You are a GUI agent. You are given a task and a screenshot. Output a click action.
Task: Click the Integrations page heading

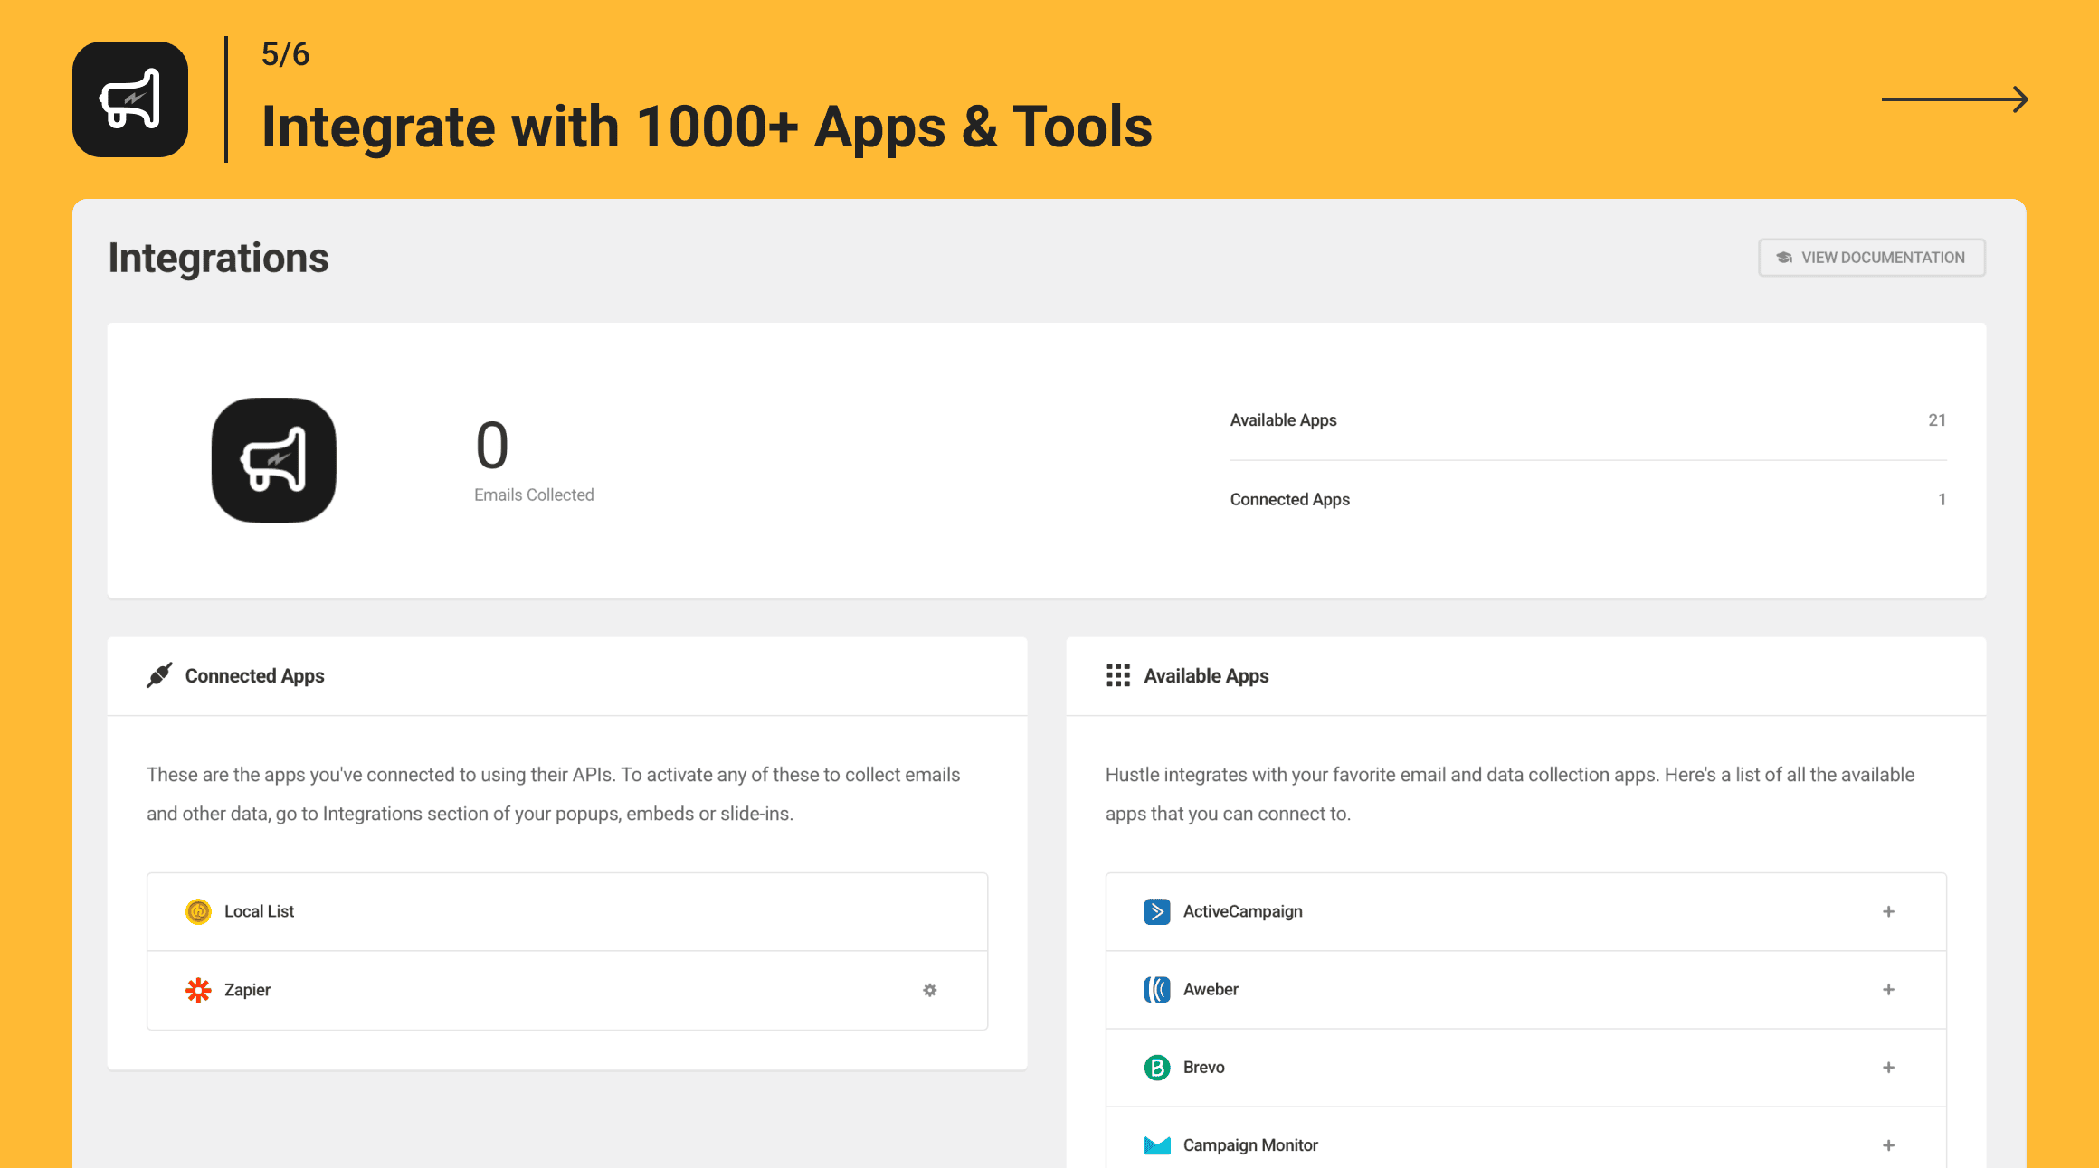coord(218,258)
